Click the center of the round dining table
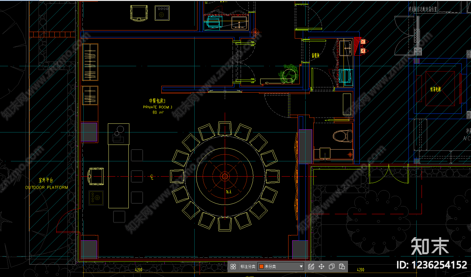The height and width of the screenshot is (277, 471). 225,176
